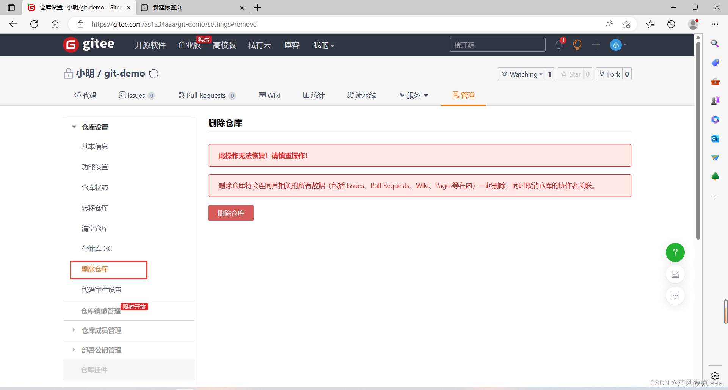Open the sidebar Microsoft 365 icon
The height and width of the screenshot is (390, 728).
click(x=715, y=119)
